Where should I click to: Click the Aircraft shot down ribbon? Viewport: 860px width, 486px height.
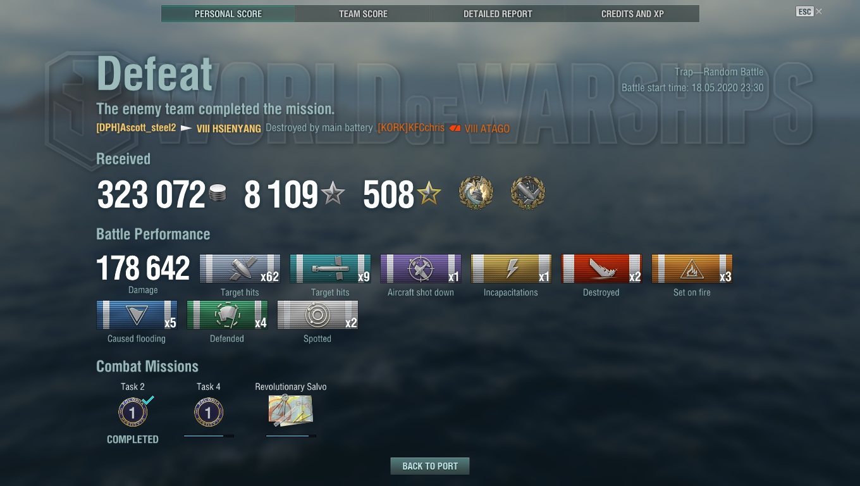(421, 269)
